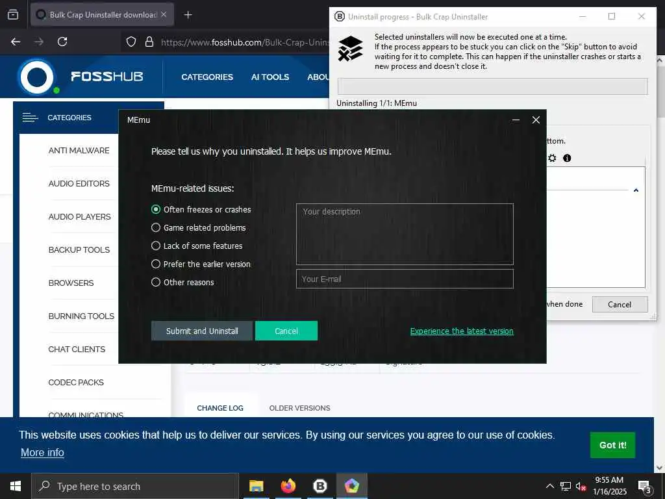Image resolution: width=665 pixels, height=499 pixels.
Task: Open "Experience the latest version" link
Action: tap(462, 331)
